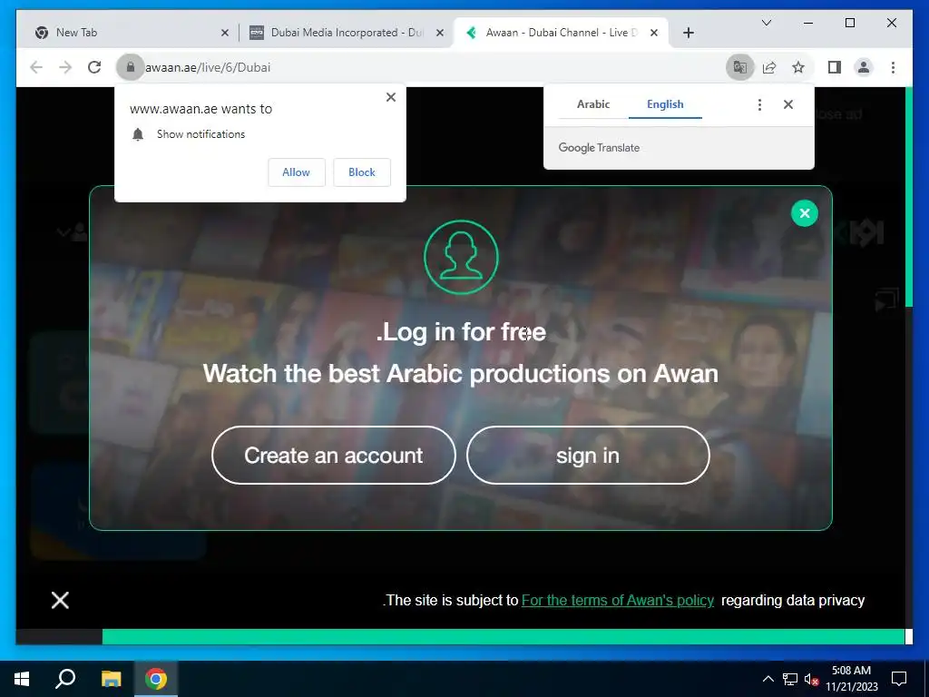Image resolution: width=929 pixels, height=697 pixels.
Task: Reload the awaan.ae page
Action: [94, 67]
